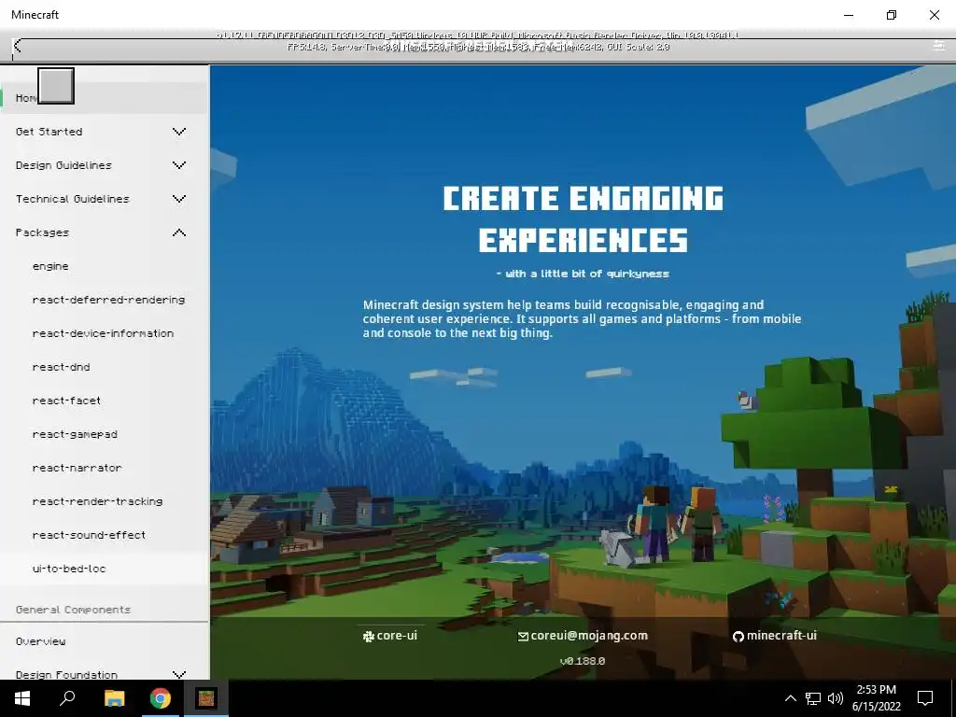Launch Chrome from taskbar
Screen dimensions: 956x717
(x=161, y=698)
